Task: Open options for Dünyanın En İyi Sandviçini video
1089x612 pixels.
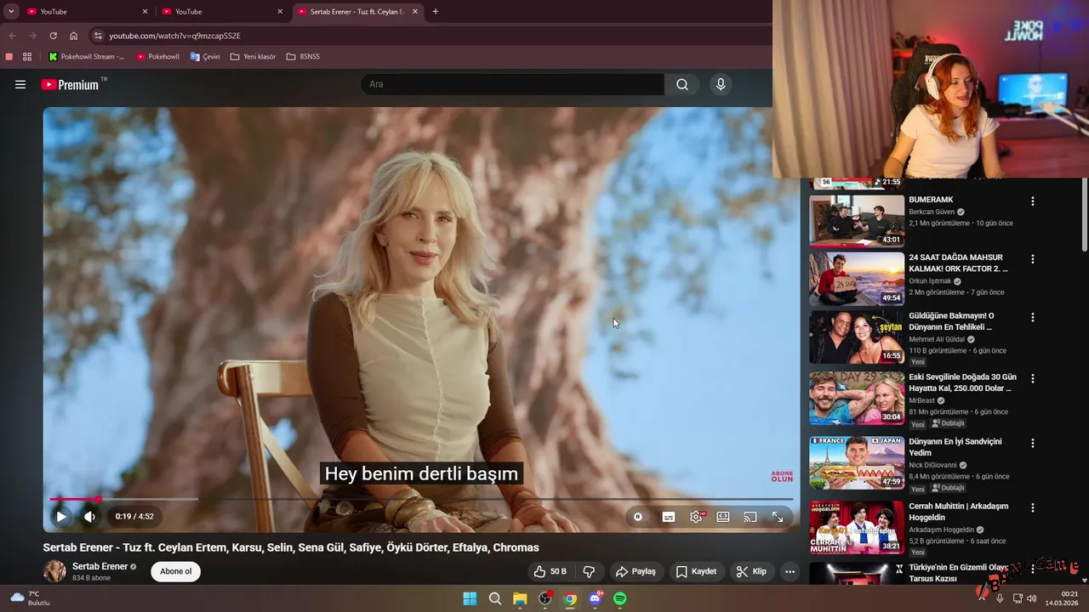Action: pyautogui.click(x=1033, y=443)
